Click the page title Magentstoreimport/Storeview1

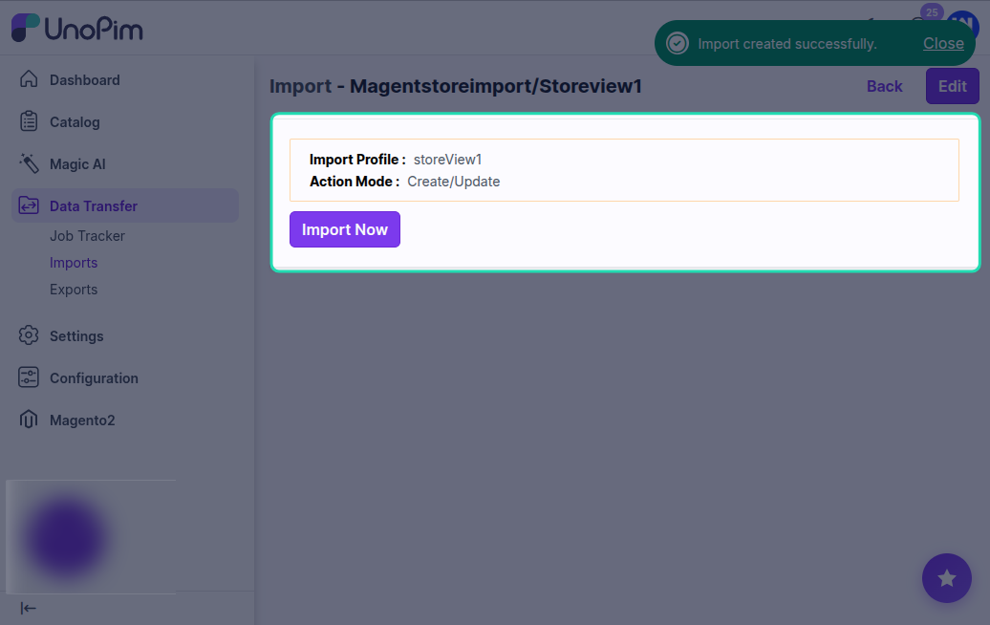point(496,86)
